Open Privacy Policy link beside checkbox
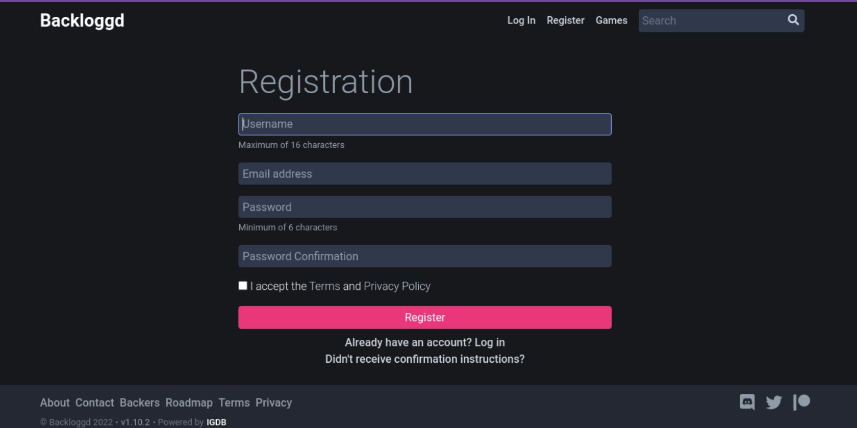The height and width of the screenshot is (428, 857). [397, 286]
